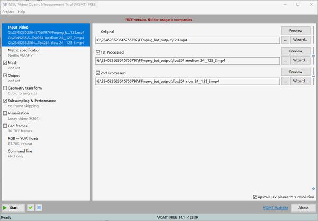
Task: Click the 'medium 24__123_2.mp4' path in sidebar
Action: point(46,38)
